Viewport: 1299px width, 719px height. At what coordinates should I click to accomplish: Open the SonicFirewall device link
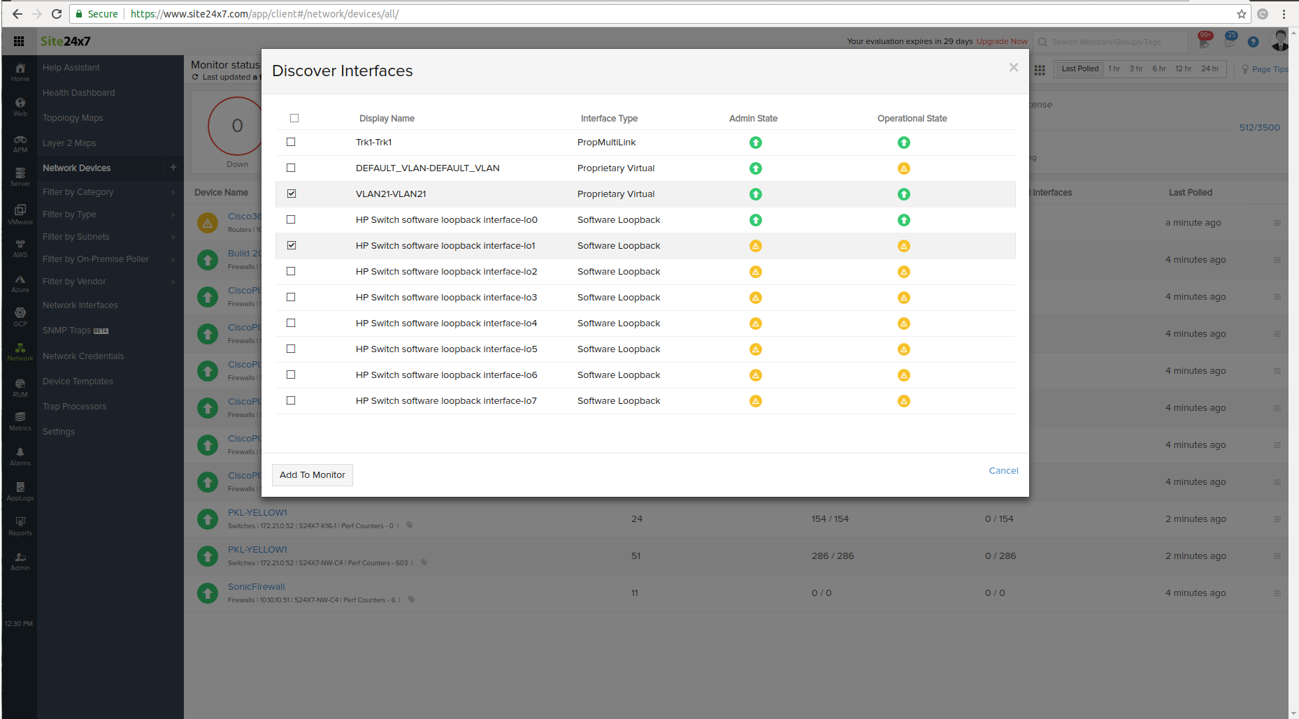[x=257, y=587]
